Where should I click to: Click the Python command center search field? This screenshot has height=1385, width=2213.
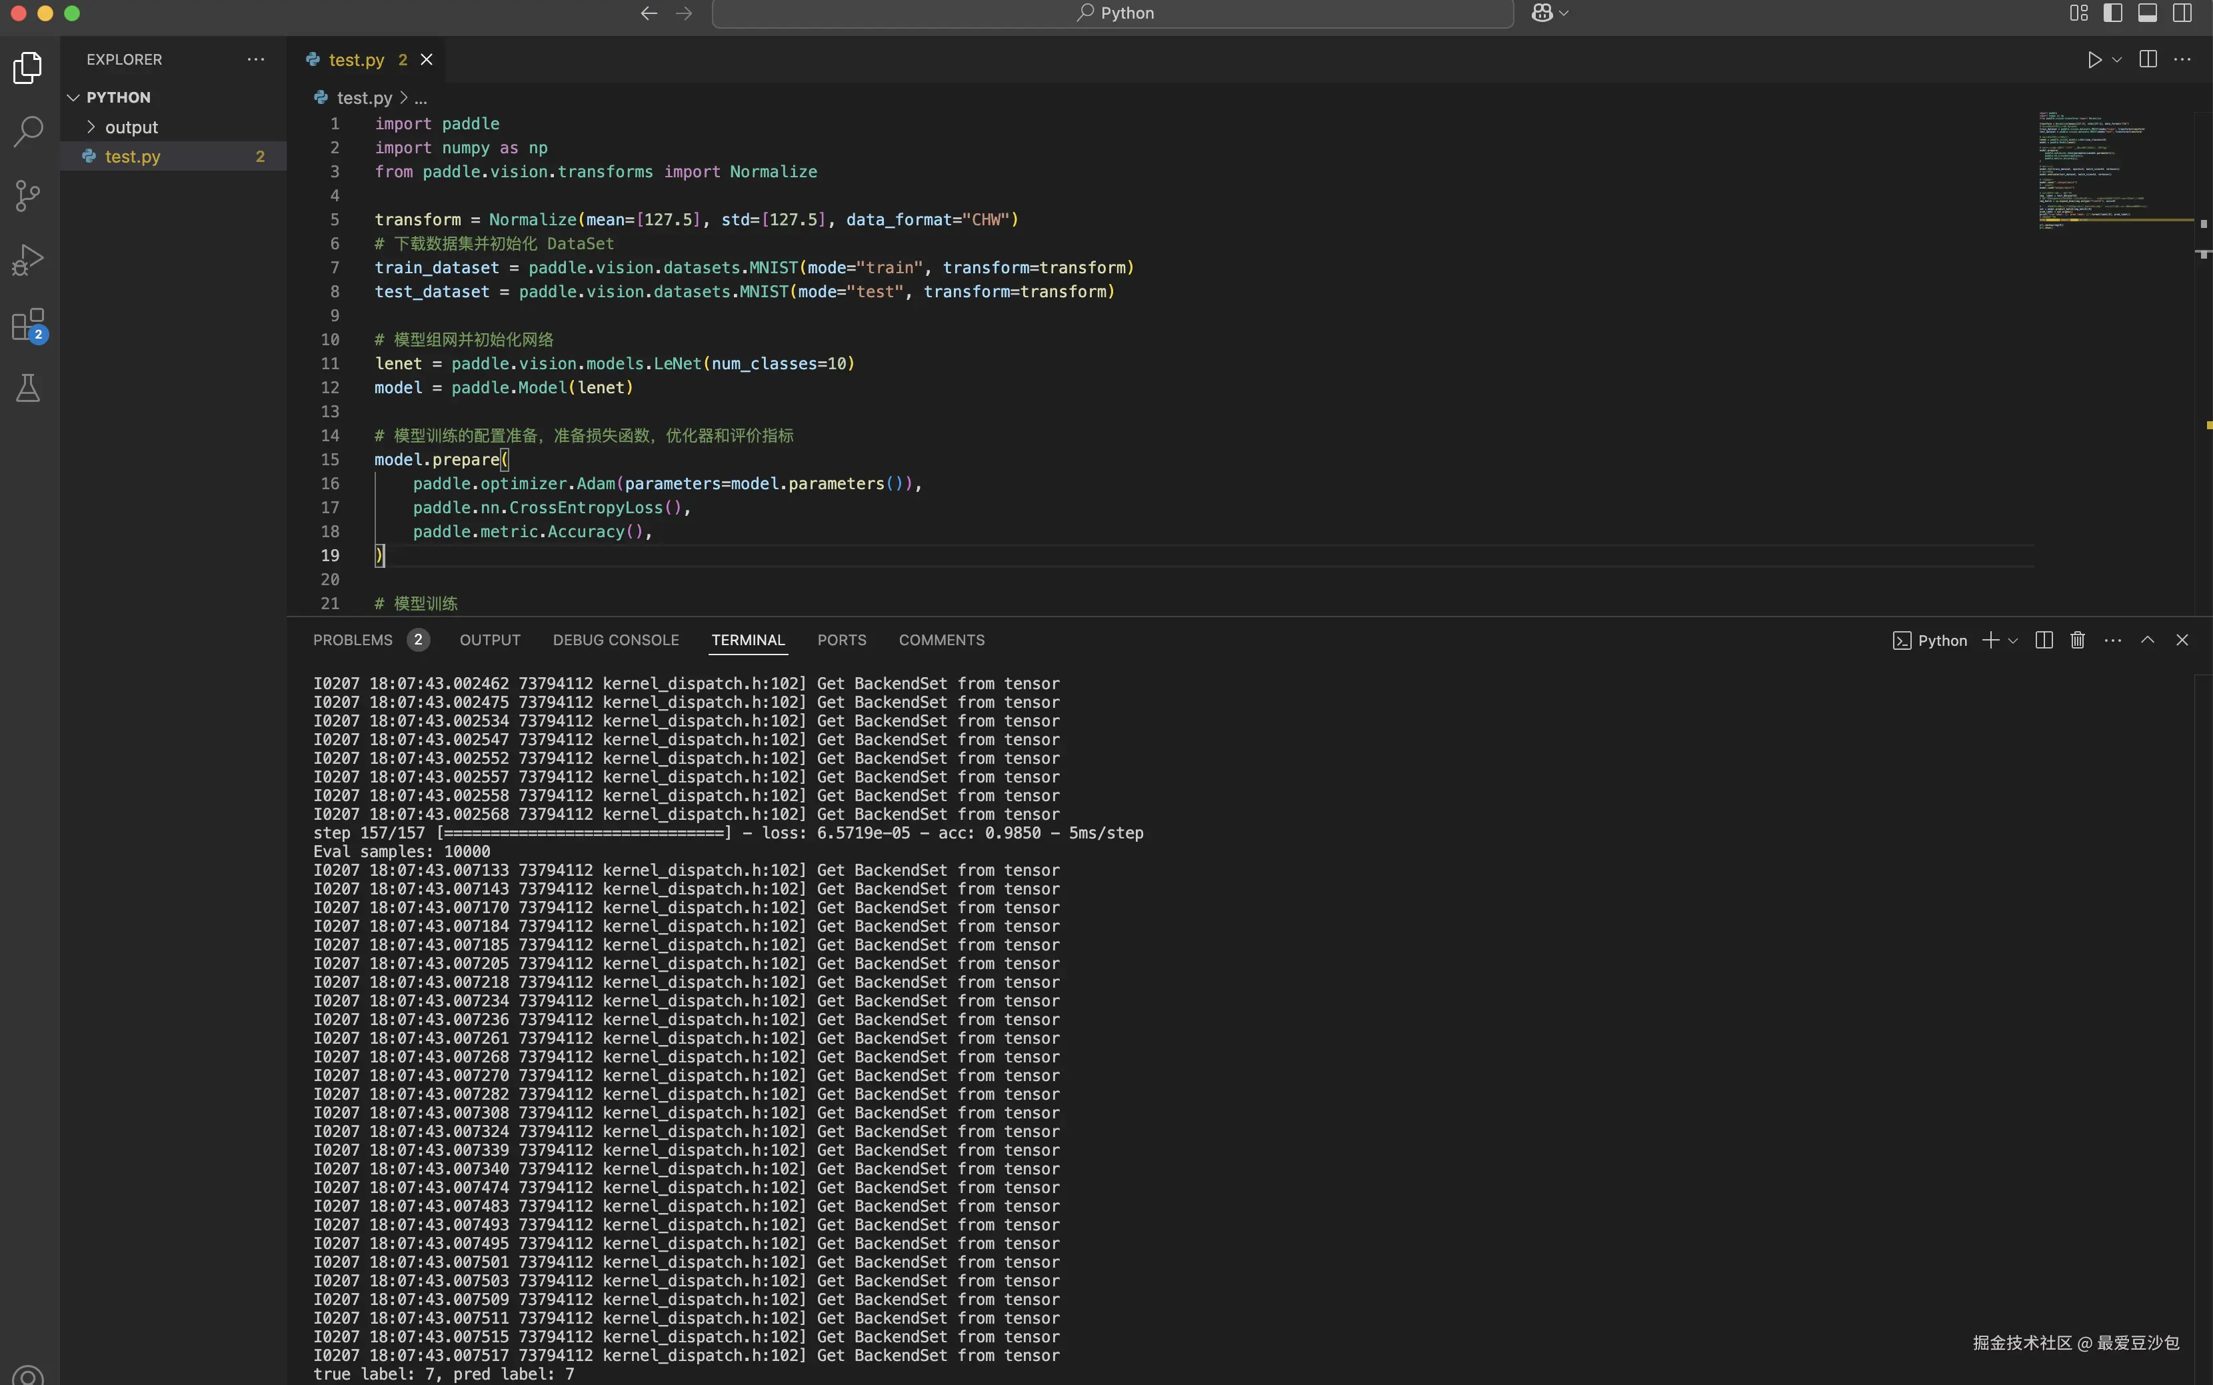pos(1112,13)
